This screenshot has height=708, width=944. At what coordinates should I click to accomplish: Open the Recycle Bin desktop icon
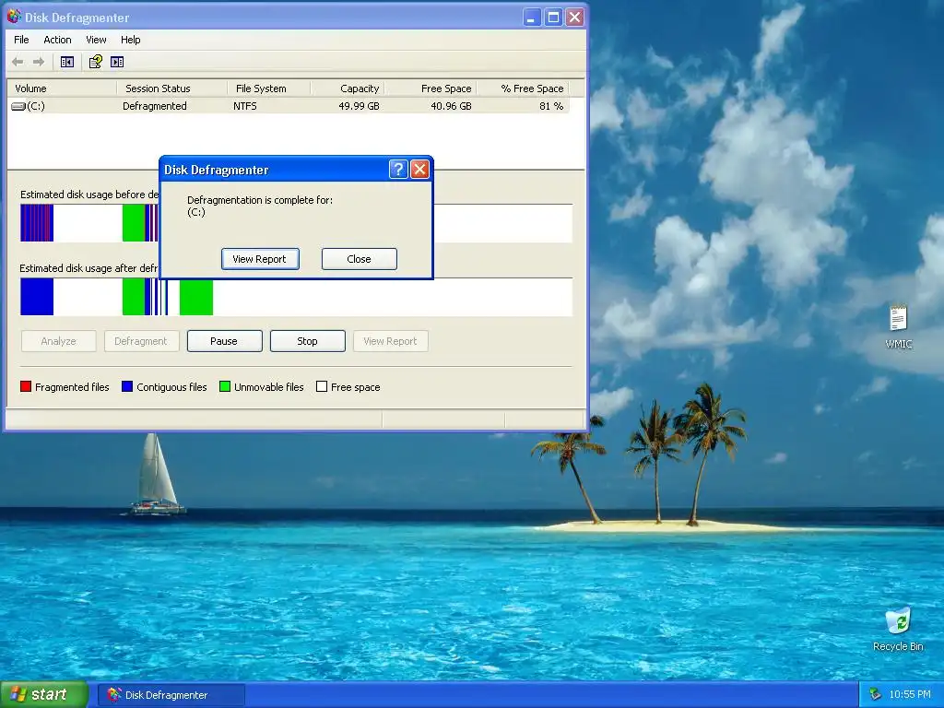[898, 621]
